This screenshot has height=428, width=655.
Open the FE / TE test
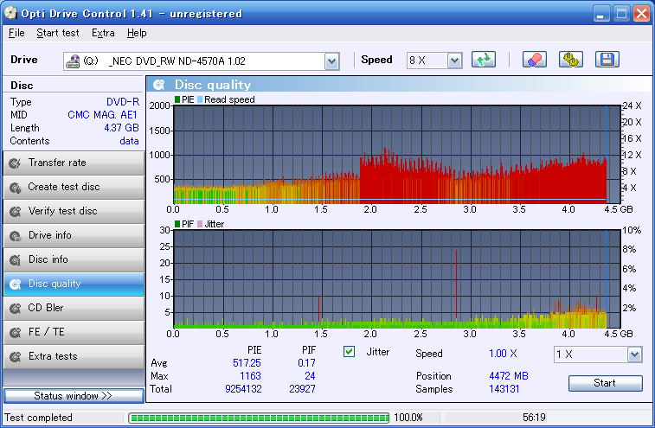coord(74,333)
